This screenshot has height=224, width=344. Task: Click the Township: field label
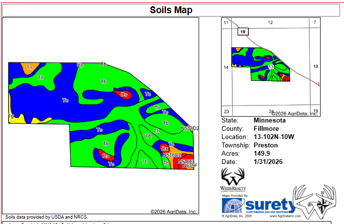pos(236,145)
